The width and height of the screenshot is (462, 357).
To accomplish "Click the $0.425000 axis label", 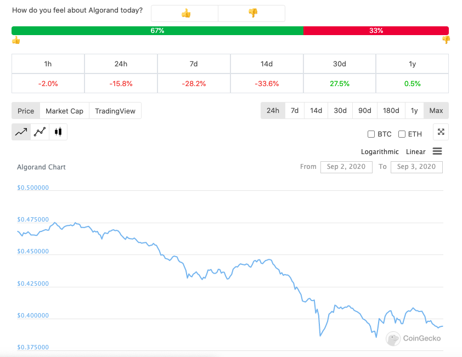I will (33, 284).
